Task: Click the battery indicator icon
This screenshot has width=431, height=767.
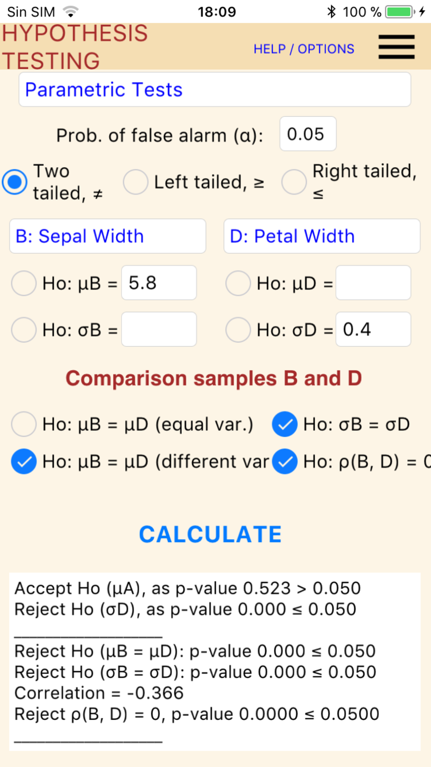Action: pos(399,11)
